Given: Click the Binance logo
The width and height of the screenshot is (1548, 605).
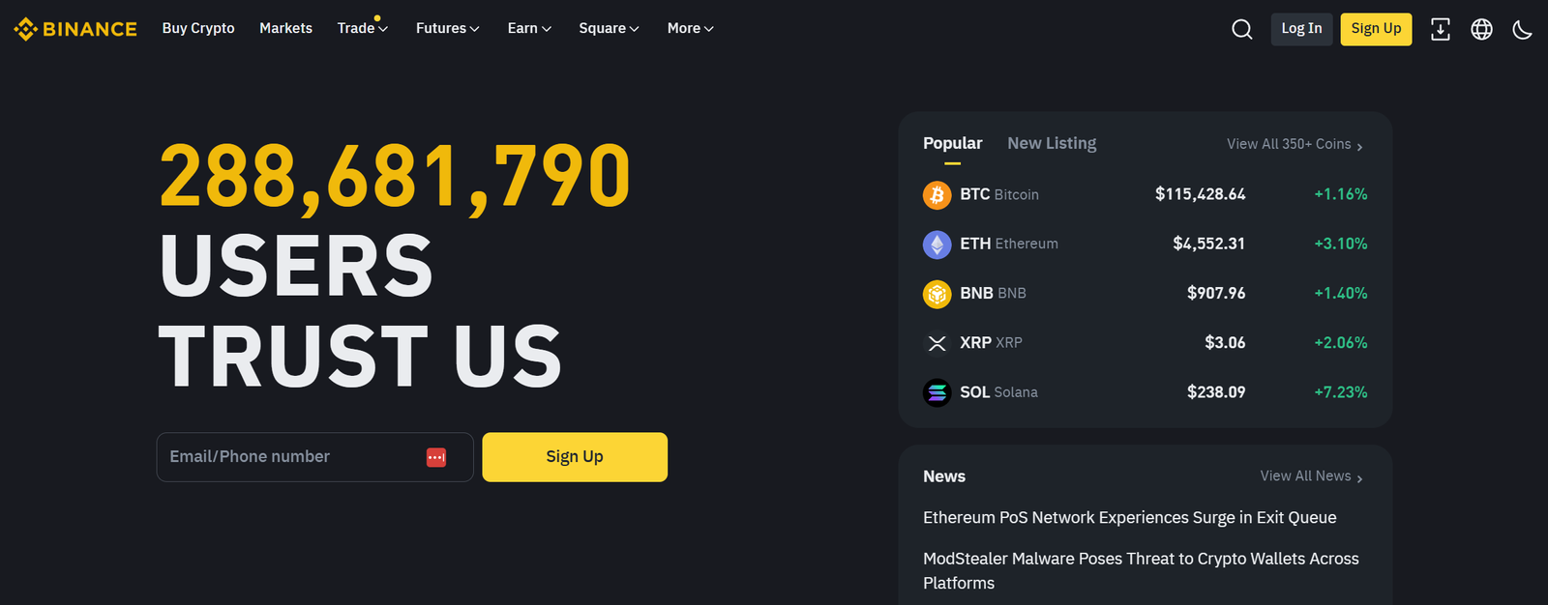Looking at the screenshot, I should [74, 28].
